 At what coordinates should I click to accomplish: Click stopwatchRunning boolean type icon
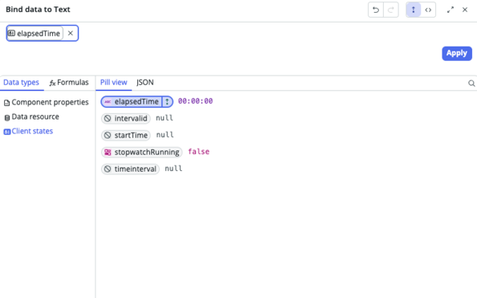pyautogui.click(x=108, y=152)
